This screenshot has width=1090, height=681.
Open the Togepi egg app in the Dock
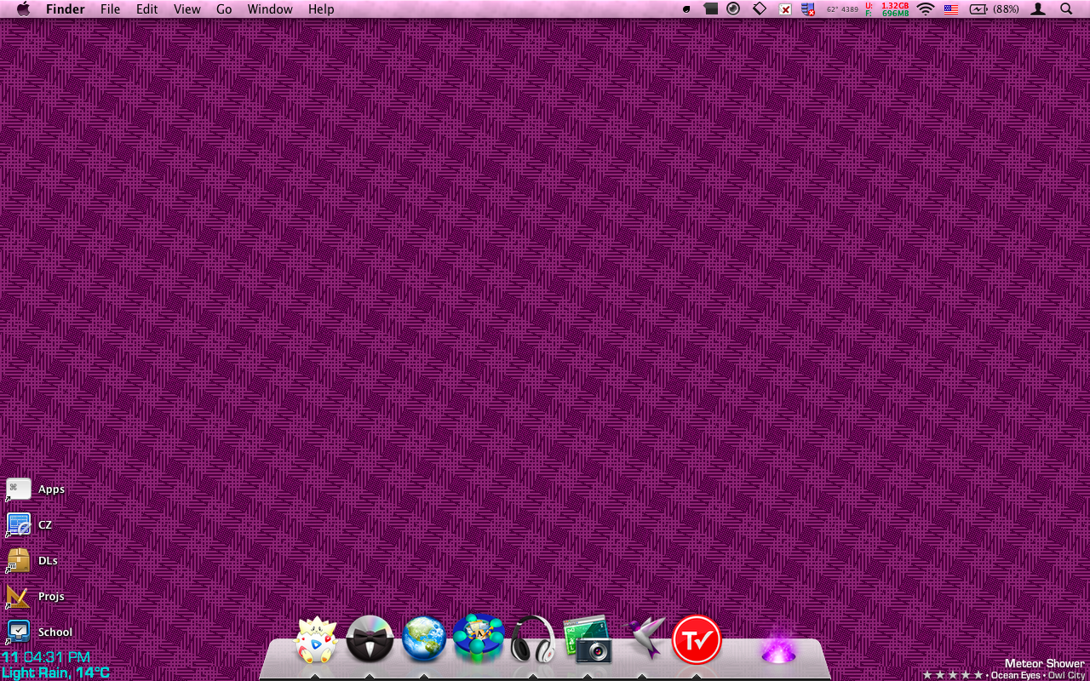(315, 639)
